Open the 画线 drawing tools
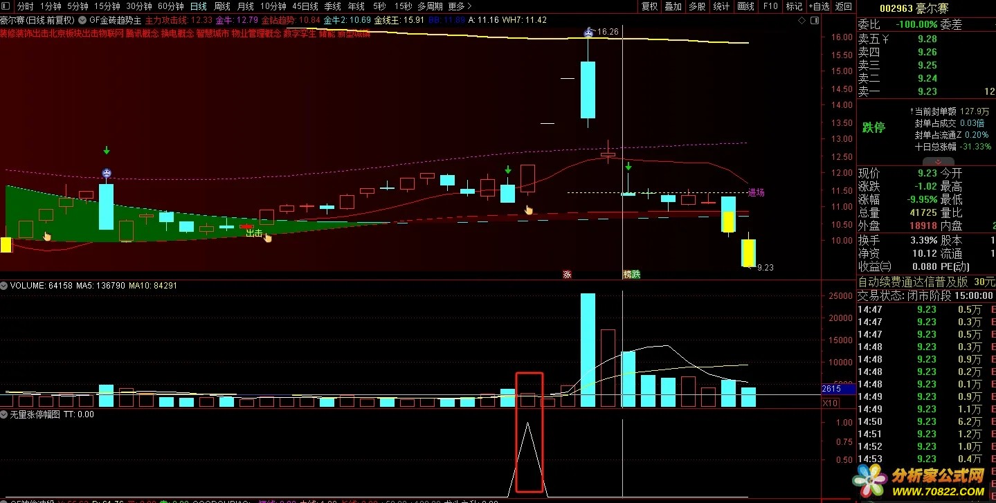Viewport: 996px width, 503px height. (x=745, y=6)
